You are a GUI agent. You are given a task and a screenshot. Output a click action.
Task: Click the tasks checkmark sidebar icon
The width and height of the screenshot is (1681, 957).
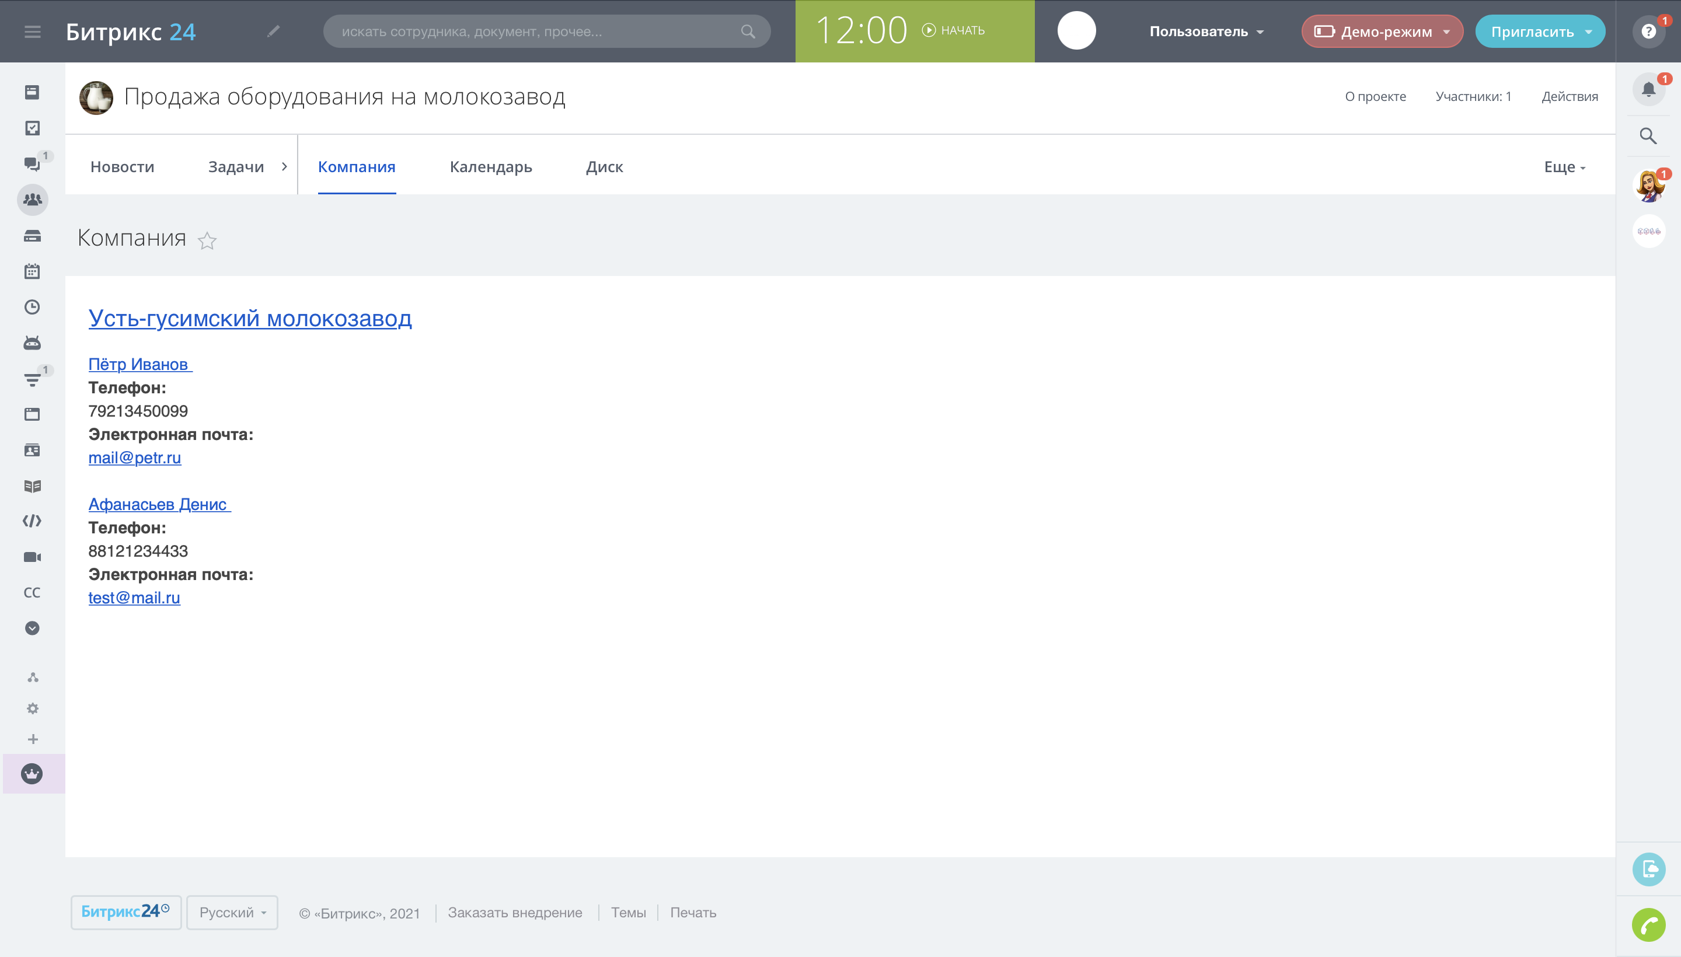pyautogui.click(x=32, y=128)
